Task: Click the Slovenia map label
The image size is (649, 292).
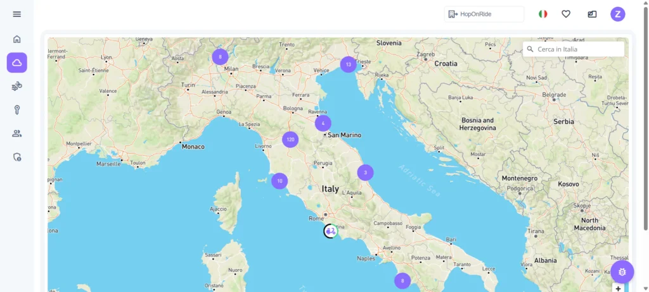Action: (389, 43)
